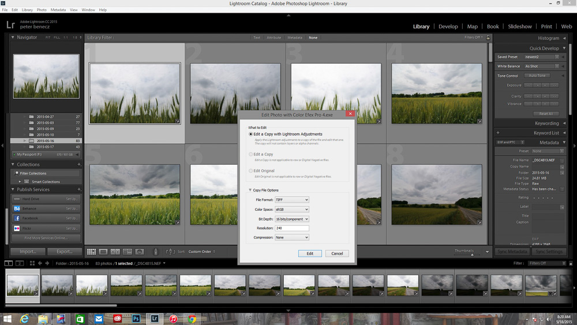Select Edit a Copy with Lightroom Adjustments
The height and width of the screenshot is (325, 577).
click(x=250, y=134)
